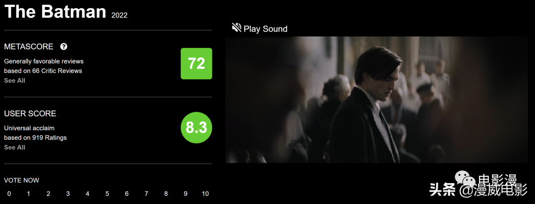Open See All user ratings
This screenshot has width=535, height=204.
coord(15,148)
